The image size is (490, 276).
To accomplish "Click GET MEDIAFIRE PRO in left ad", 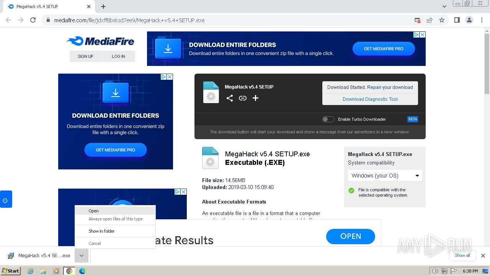I will coord(116,150).
